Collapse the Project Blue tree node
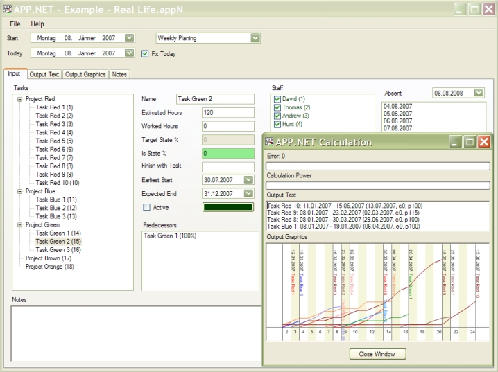This screenshot has width=498, height=372. coord(20,191)
